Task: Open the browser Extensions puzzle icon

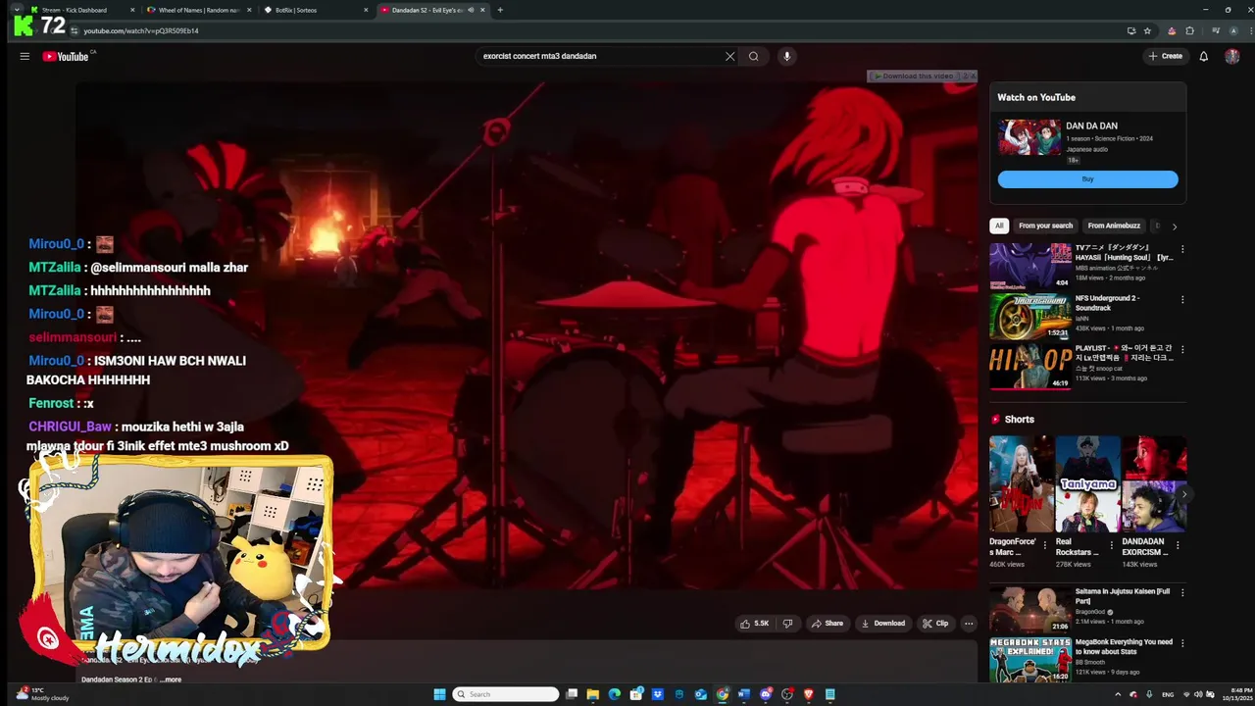Action: click(1190, 30)
